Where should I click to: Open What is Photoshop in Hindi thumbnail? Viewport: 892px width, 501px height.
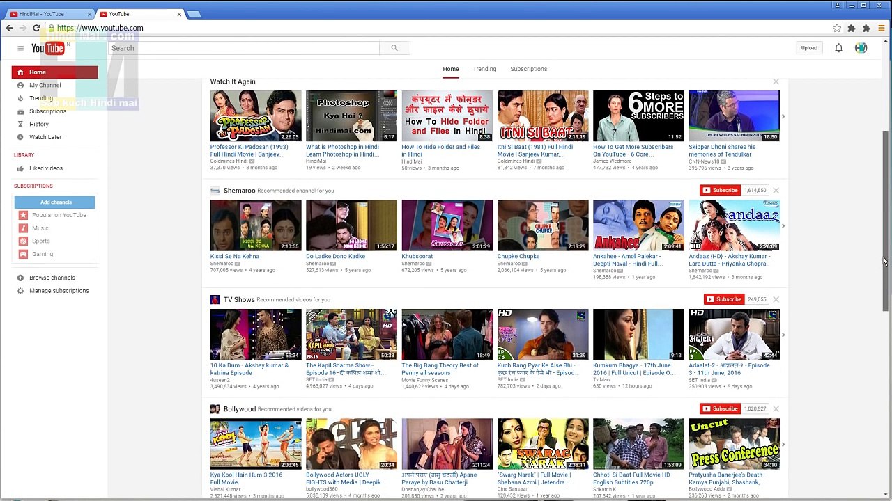pos(351,116)
